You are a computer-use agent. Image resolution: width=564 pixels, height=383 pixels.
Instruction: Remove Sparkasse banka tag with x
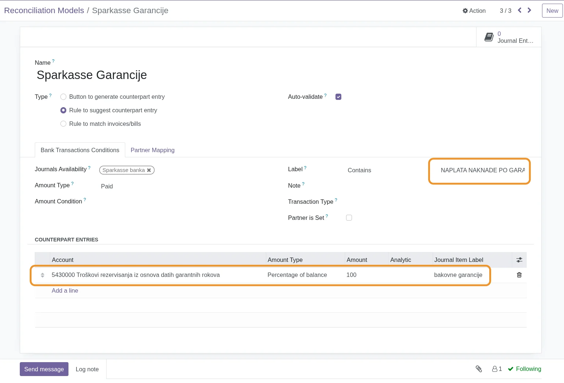[149, 170]
